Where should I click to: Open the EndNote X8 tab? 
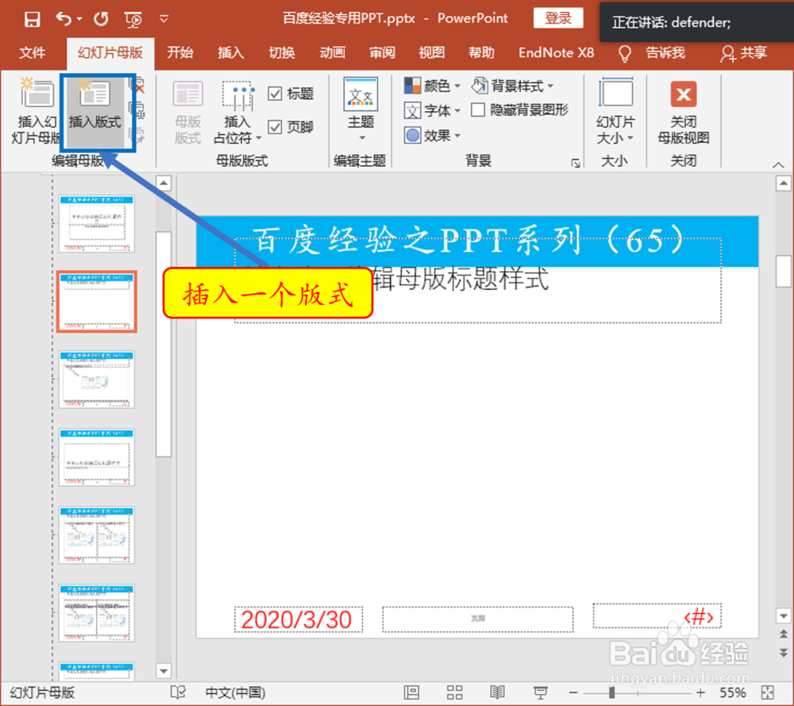coord(556,52)
